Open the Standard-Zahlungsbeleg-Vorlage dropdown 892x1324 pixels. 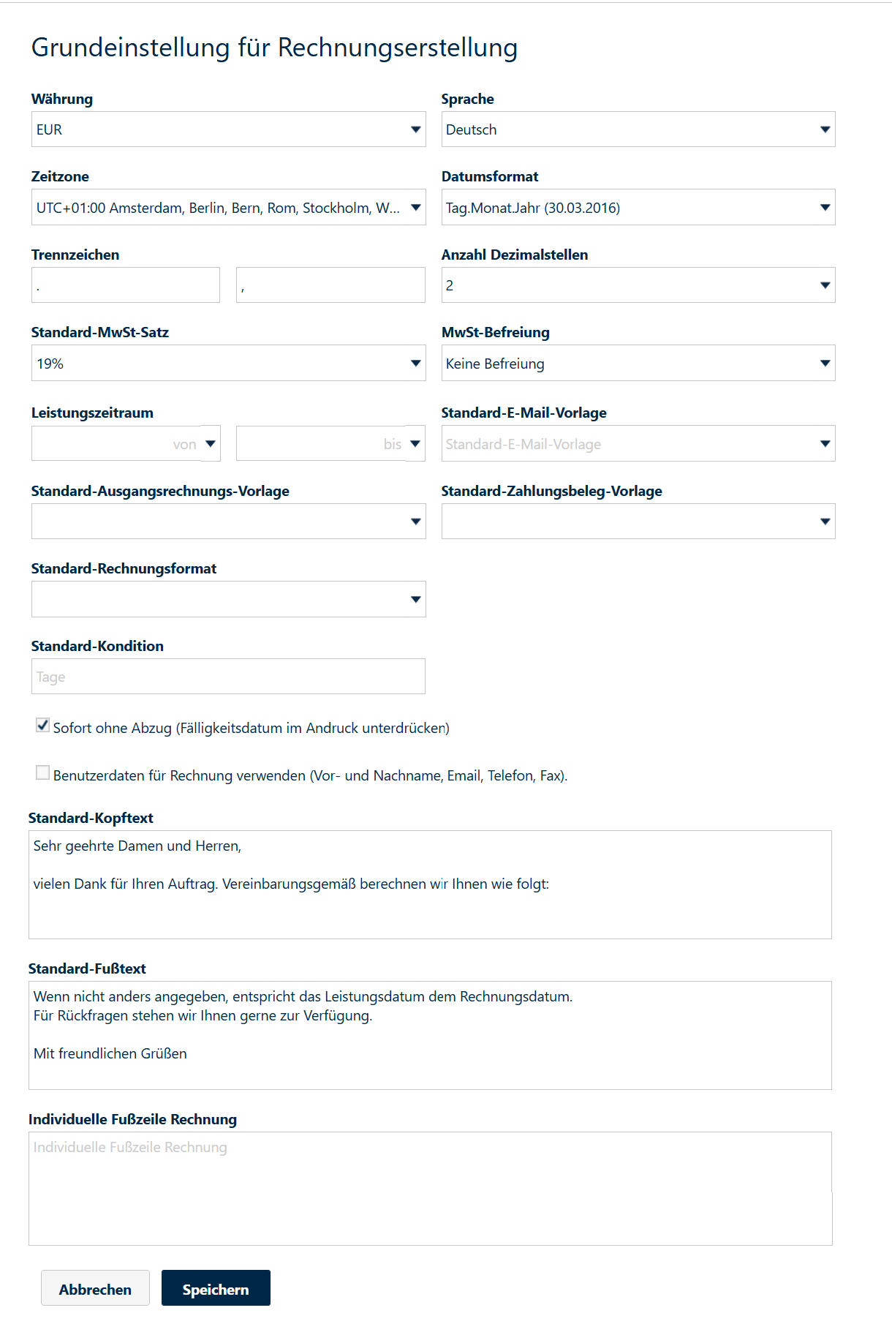(x=638, y=522)
